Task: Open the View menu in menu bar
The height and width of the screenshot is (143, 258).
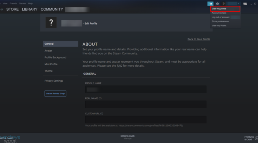Action: click(5, 3)
